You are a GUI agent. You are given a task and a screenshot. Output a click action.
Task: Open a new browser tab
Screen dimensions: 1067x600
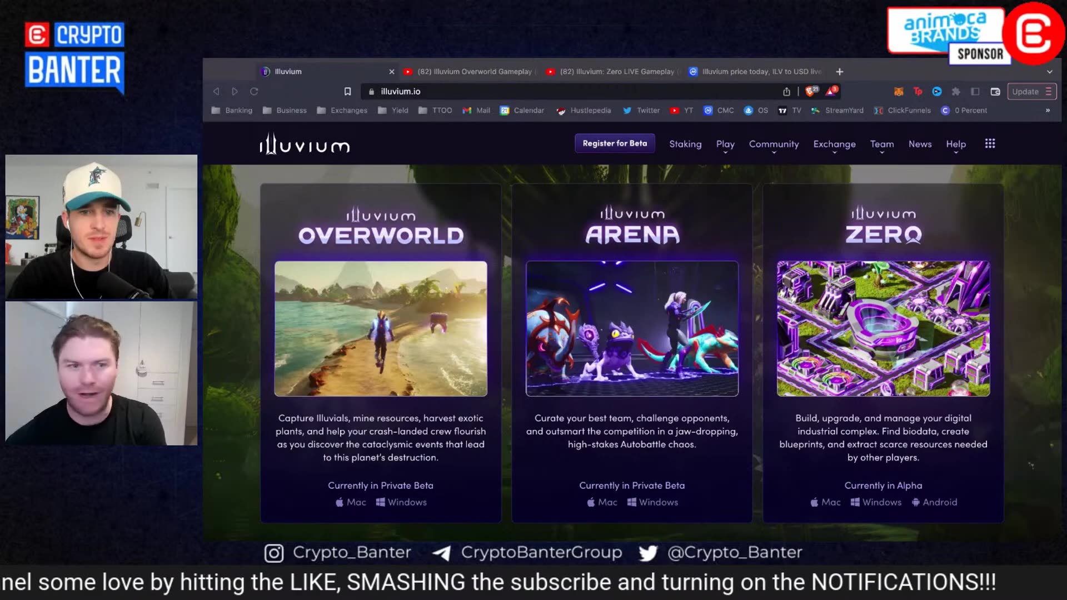pyautogui.click(x=840, y=72)
